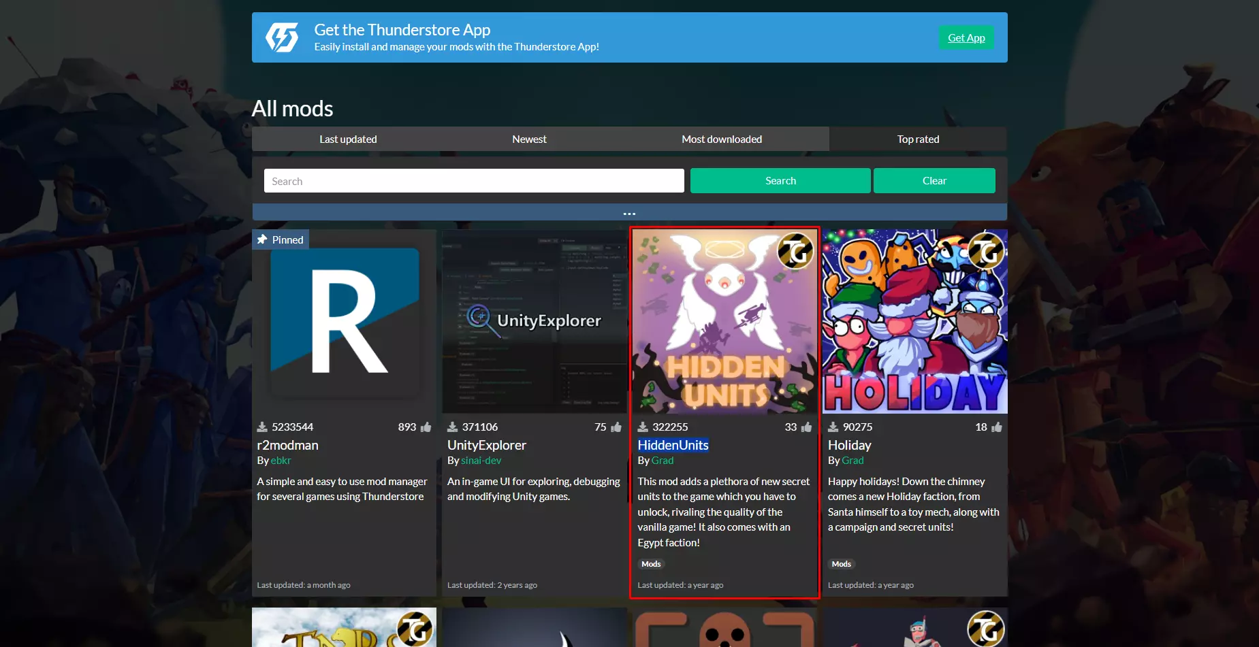Click the rating count 893
This screenshot has height=647, width=1259.
click(407, 427)
